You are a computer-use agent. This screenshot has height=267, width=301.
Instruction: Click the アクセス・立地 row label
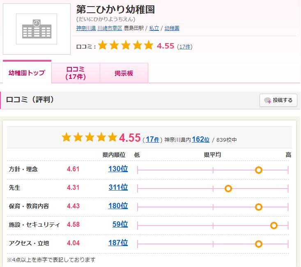(29, 243)
